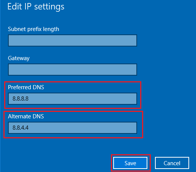Confirm DNS changes with Save
This screenshot has width=196, height=172.
coord(130,163)
